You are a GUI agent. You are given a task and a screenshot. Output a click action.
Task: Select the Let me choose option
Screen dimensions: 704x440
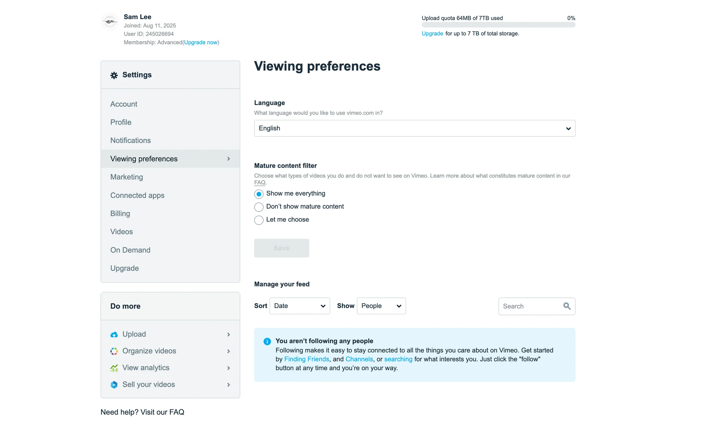click(259, 220)
